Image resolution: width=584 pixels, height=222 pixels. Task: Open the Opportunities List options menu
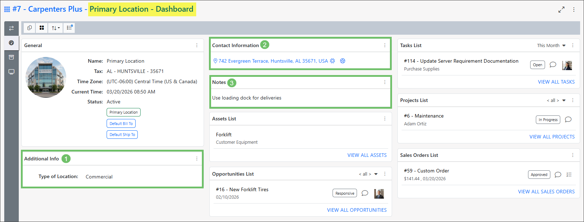[x=385, y=174]
